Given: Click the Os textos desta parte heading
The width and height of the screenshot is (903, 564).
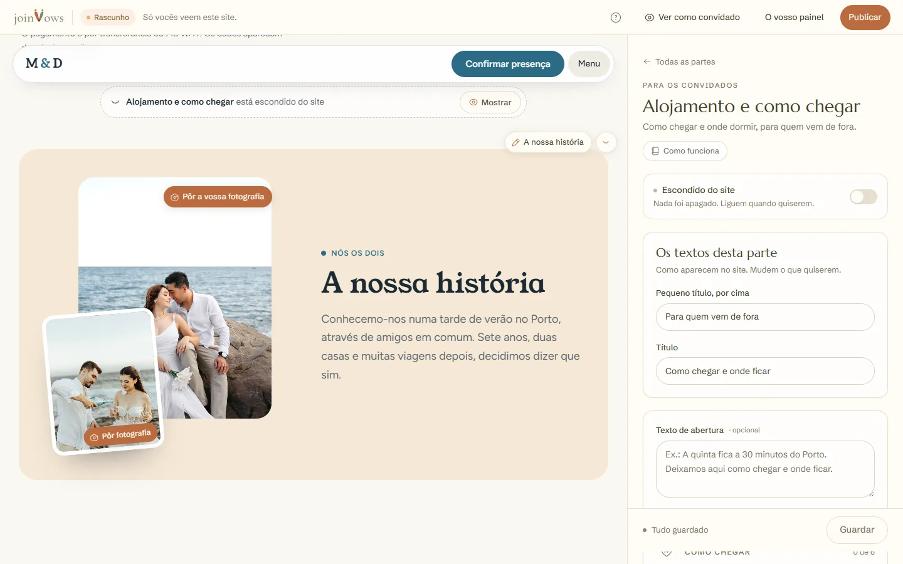Looking at the screenshot, I should [716, 253].
